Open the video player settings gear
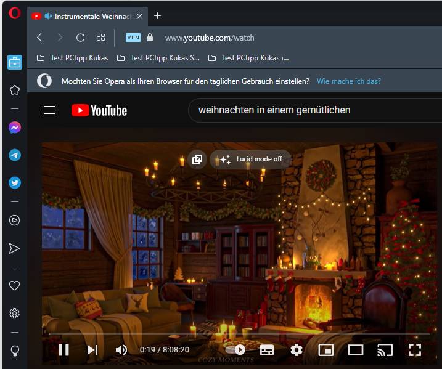442x369 pixels. (297, 350)
